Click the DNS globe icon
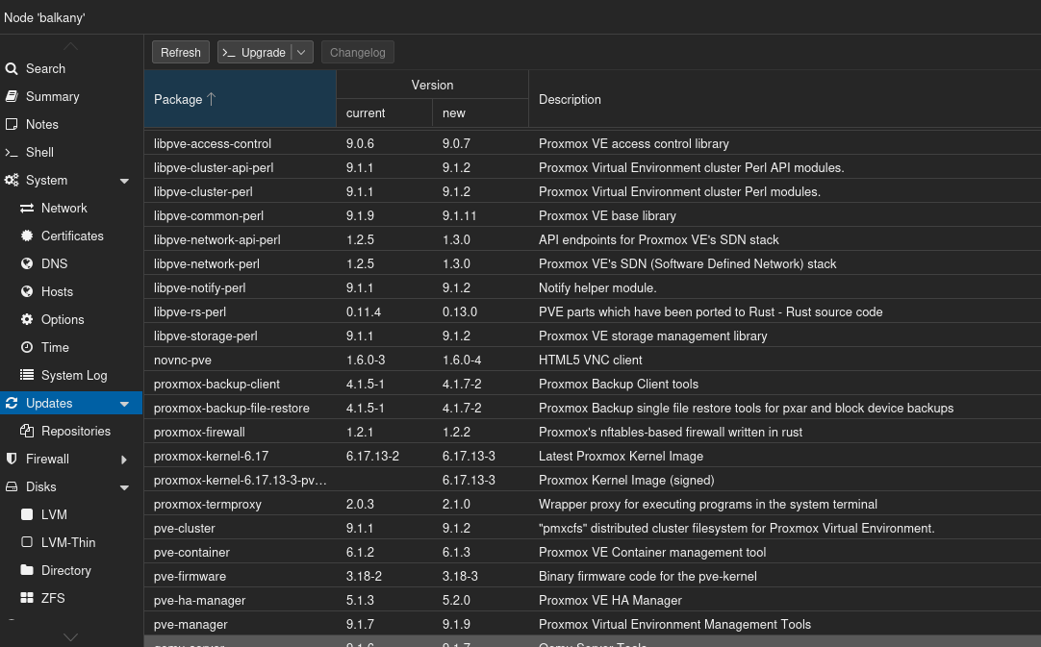This screenshot has width=1041, height=647. (27, 264)
